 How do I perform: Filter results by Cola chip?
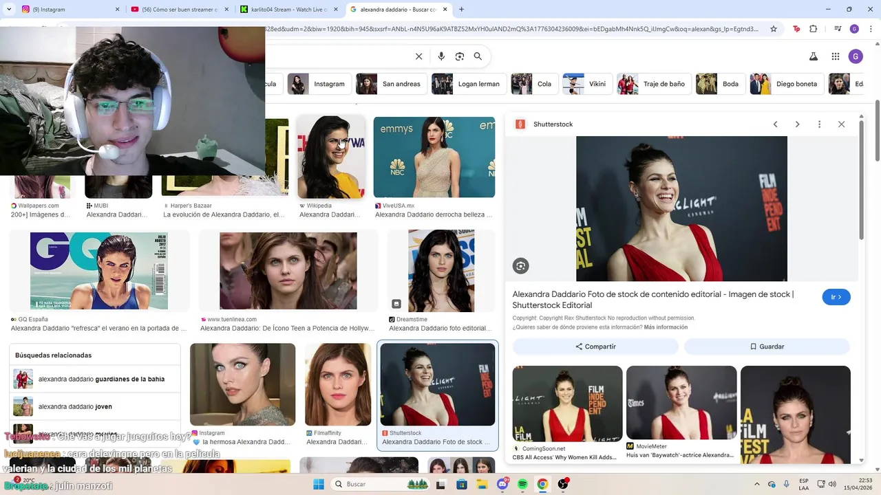tap(533, 84)
